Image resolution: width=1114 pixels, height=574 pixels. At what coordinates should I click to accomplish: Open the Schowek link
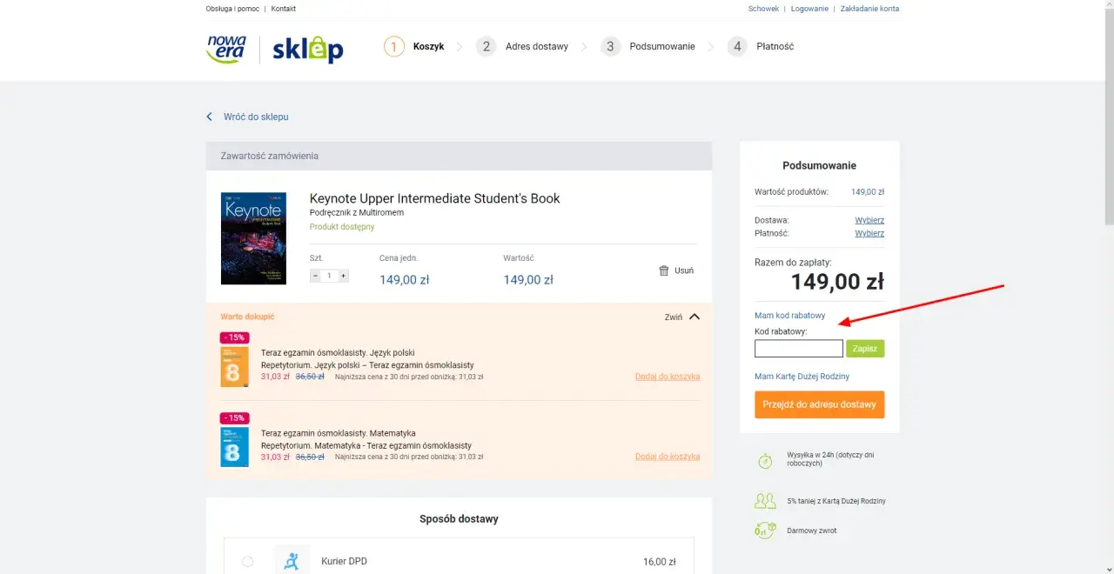click(x=763, y=9)
